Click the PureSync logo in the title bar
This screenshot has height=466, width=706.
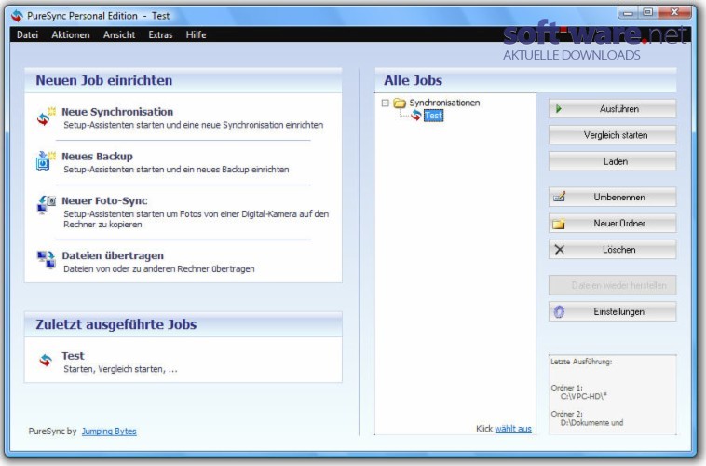point(17,16)
